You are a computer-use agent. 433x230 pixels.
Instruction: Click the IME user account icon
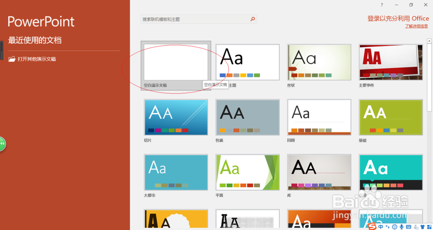tap(416, 227)
